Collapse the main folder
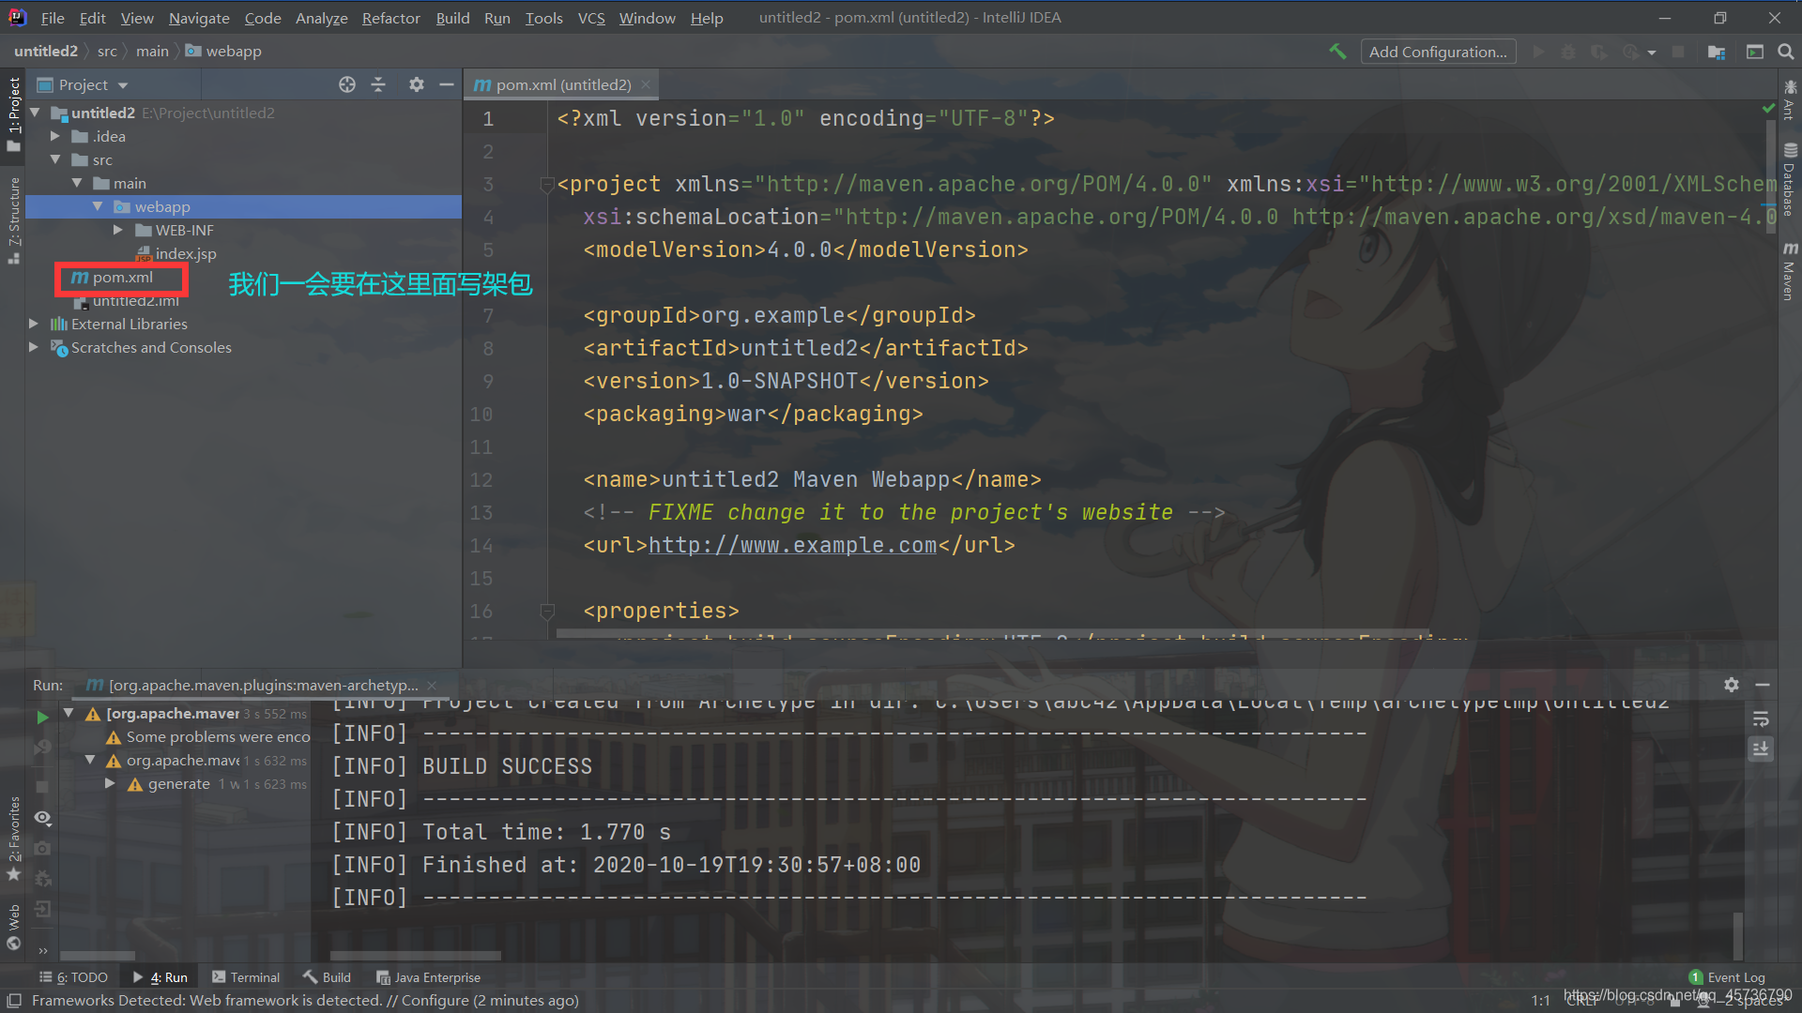Viewport: 1802px width, 1013px height. pos(77,183)
